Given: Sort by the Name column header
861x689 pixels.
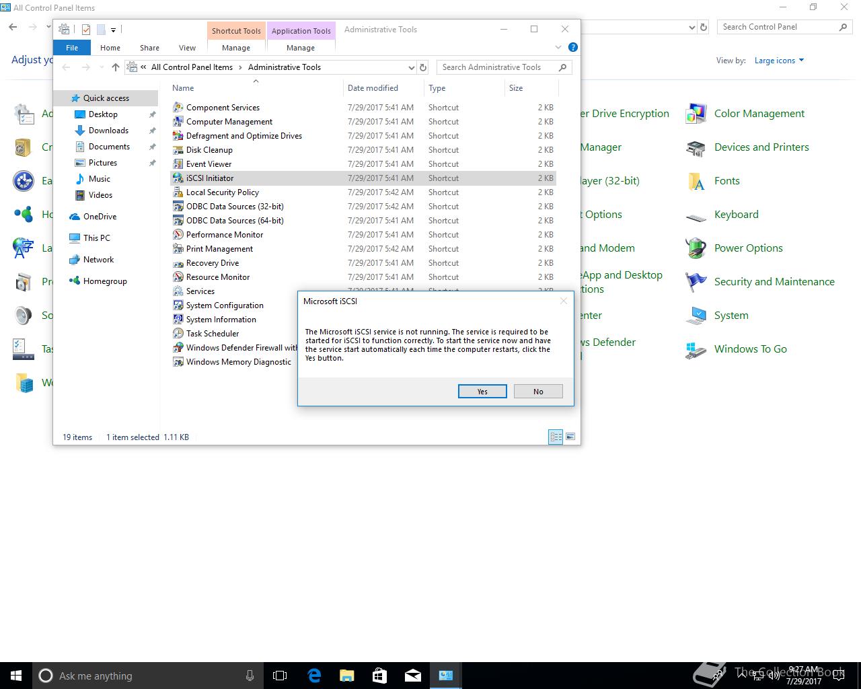Looking at the screenshot, I should click(256, 88).
